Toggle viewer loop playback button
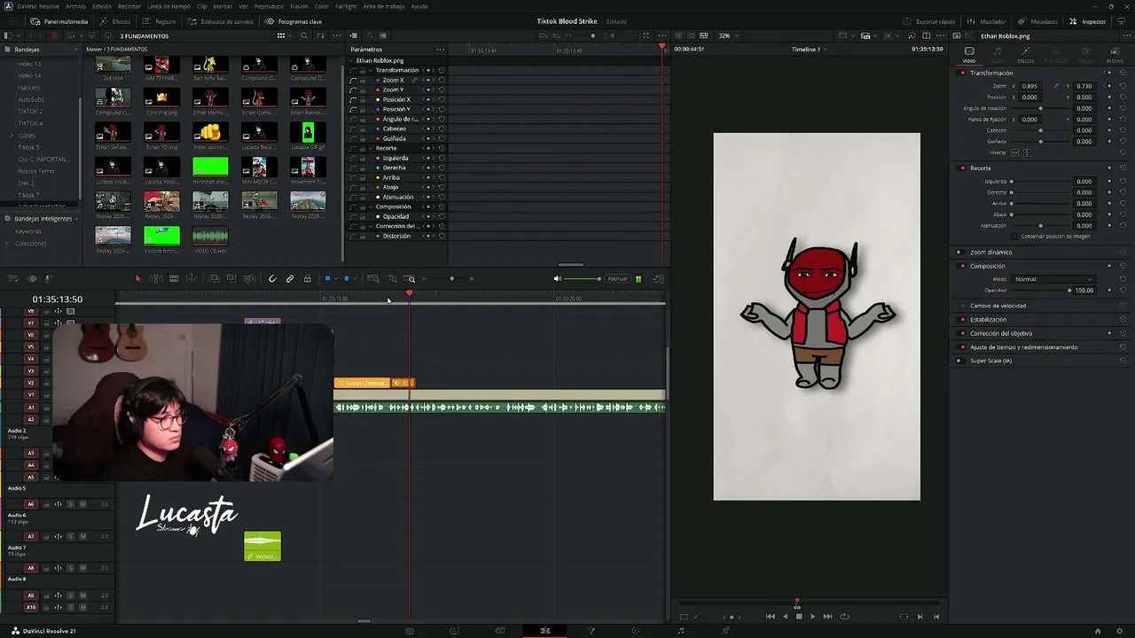 point(844,617)
